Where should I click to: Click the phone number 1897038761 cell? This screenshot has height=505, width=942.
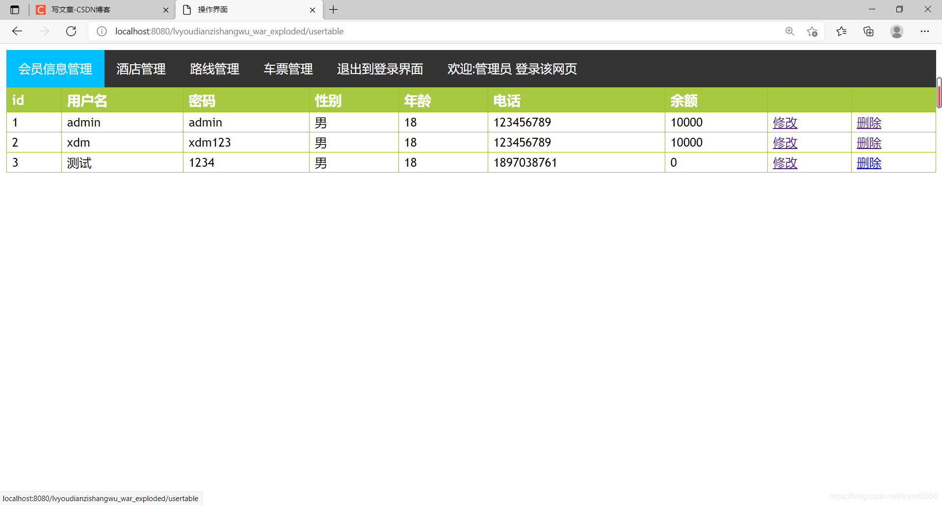tap(576, 163)
